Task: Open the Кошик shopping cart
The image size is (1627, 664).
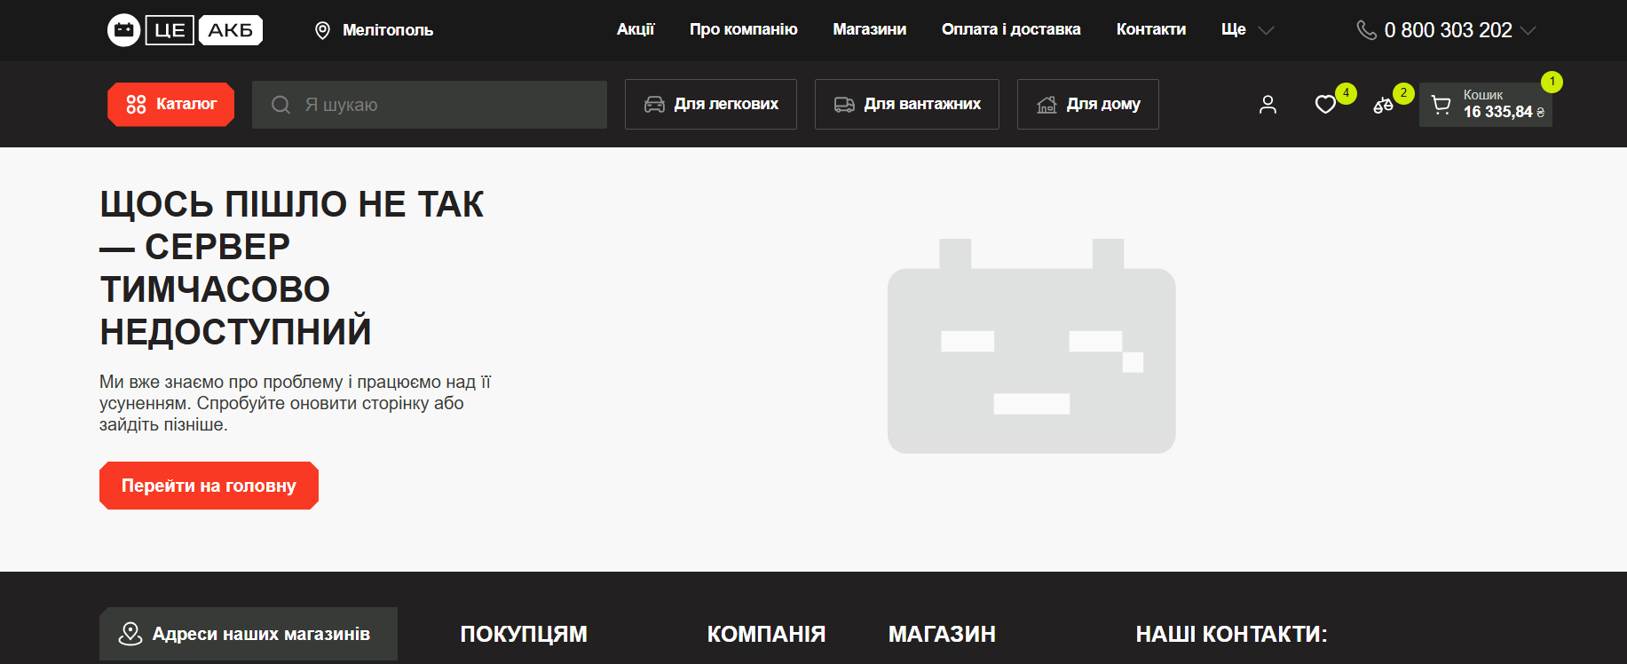Action: click(1485, 105)
